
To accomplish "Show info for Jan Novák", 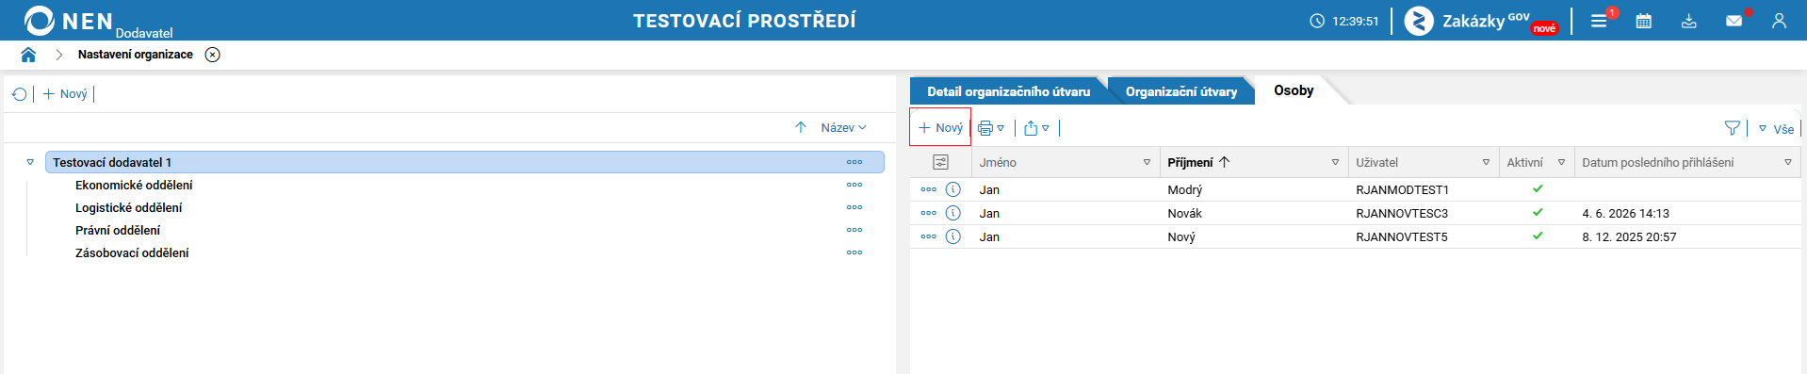I will tap(952, 213).
